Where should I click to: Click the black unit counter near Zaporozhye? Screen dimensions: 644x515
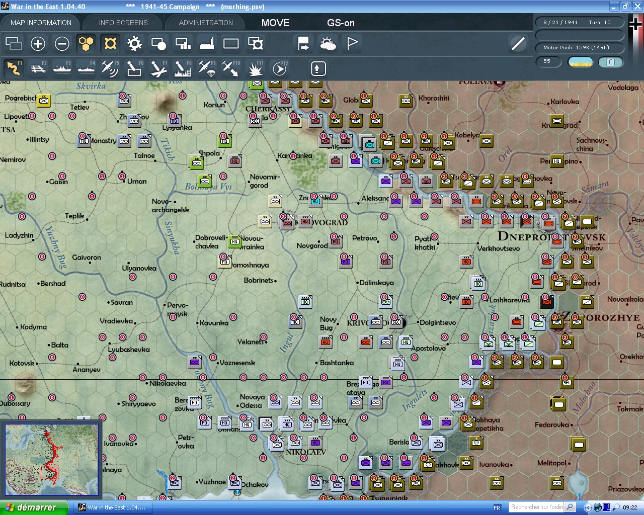pyautogui.click(x=547, y=302)
